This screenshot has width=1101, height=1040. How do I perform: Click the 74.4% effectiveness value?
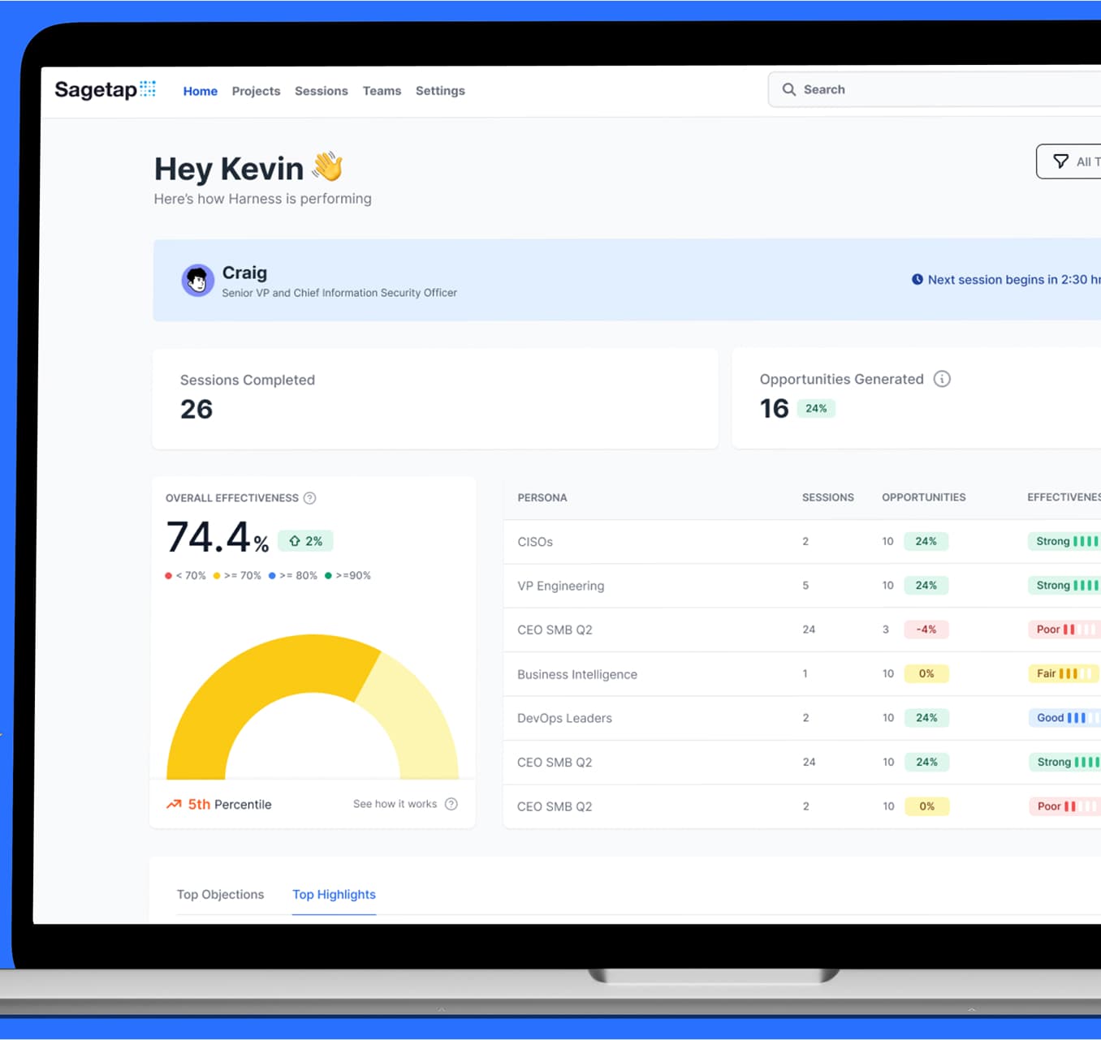click(217, 537)
